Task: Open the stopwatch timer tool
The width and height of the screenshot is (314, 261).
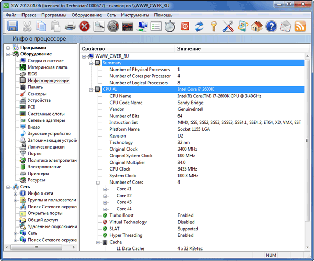Action: [x=170, y=26]
